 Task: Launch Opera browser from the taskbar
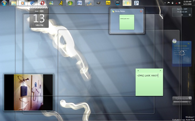tap(42, 3)
